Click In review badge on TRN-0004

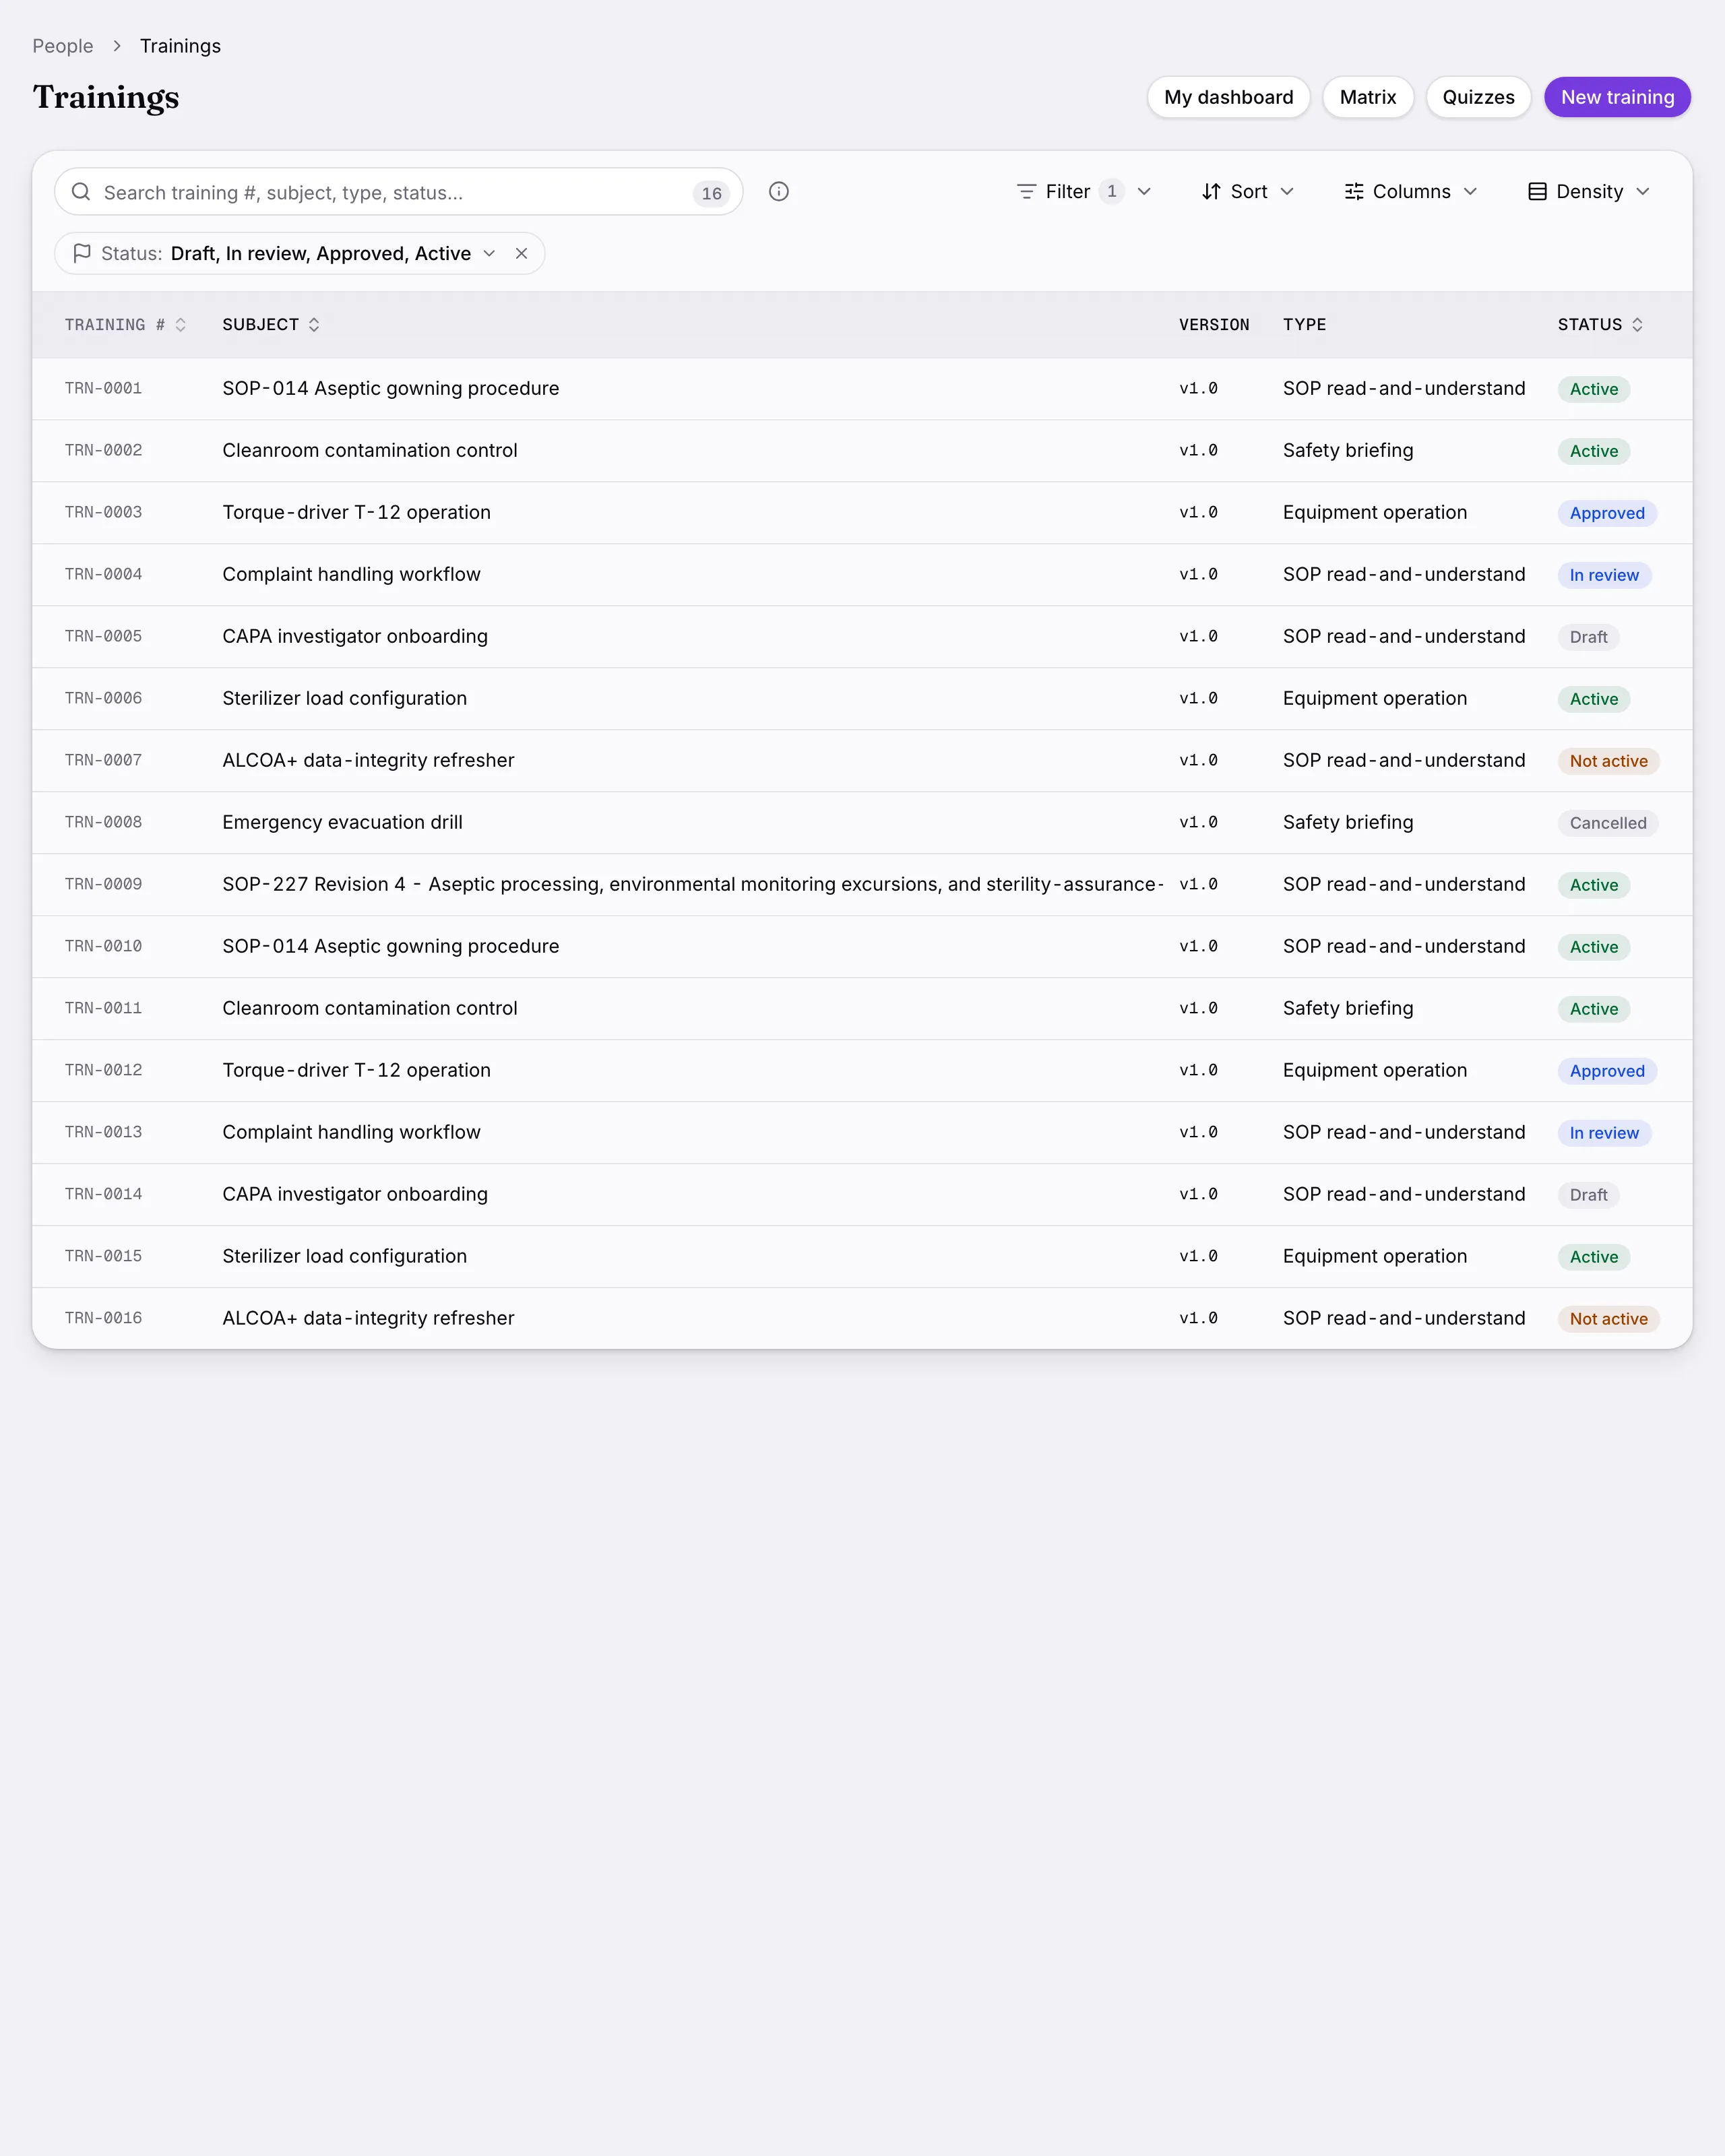1604,575
